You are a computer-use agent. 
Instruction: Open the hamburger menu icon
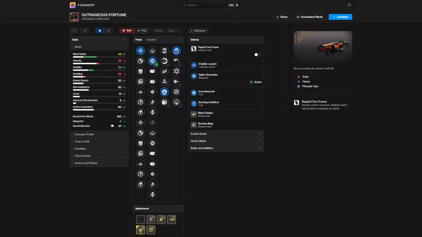point(349,5)
